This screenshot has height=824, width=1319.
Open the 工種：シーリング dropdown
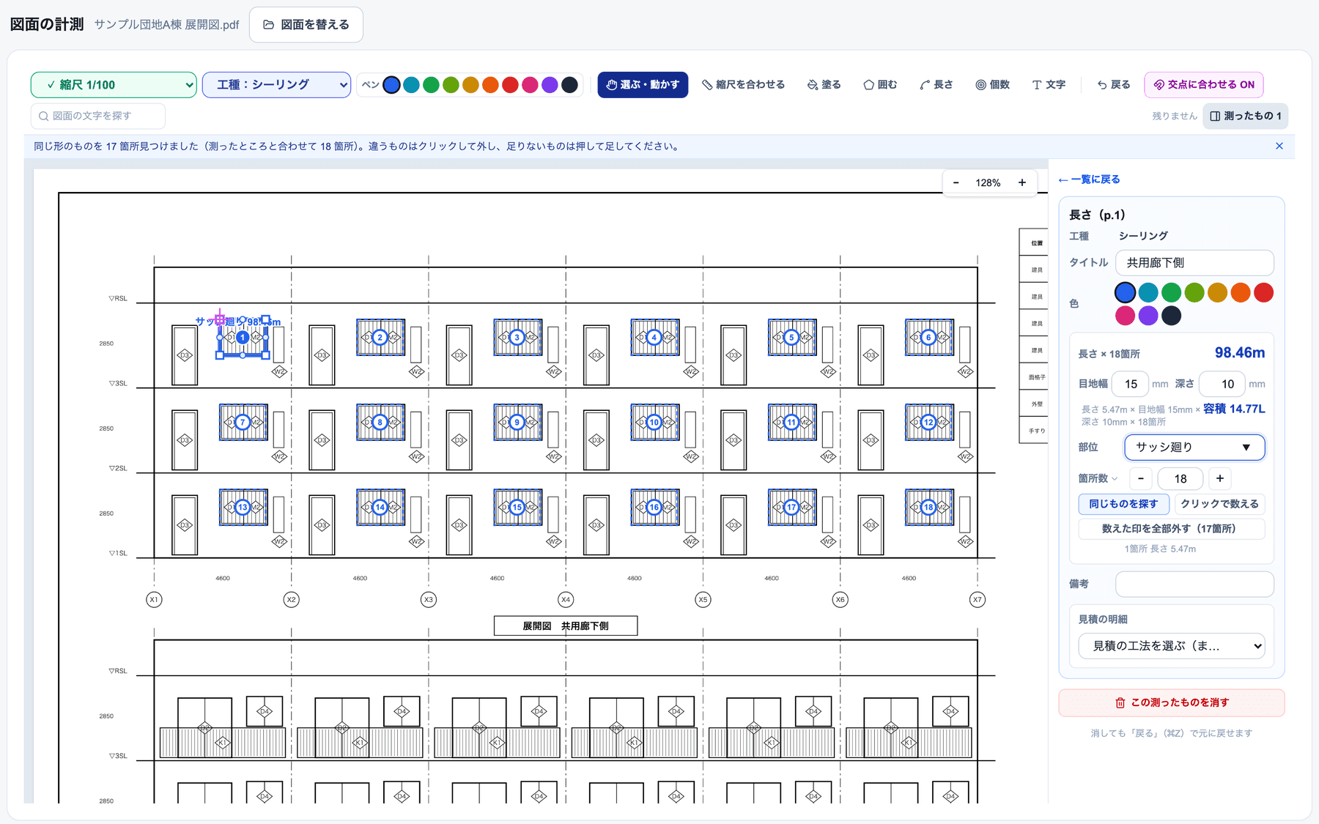pyautogui.click(x=276, y=85)
